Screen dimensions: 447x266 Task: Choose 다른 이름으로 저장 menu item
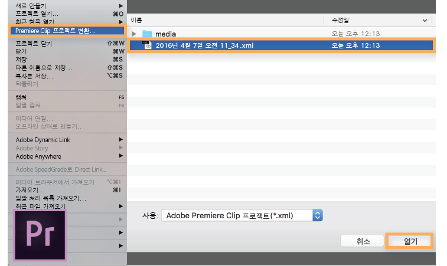67,68
